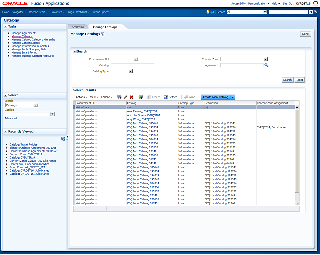Open the Create Local Catalog arrow dropdown
This screenshot has width=320, height=256.
tap(233, 97)
